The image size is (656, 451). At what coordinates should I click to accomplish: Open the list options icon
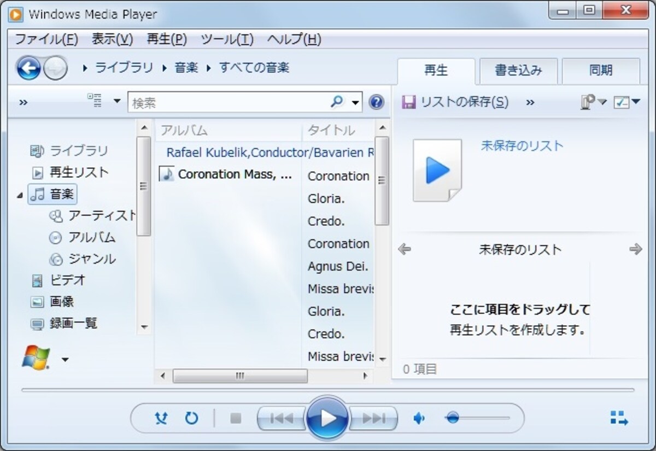pos(622,102)
